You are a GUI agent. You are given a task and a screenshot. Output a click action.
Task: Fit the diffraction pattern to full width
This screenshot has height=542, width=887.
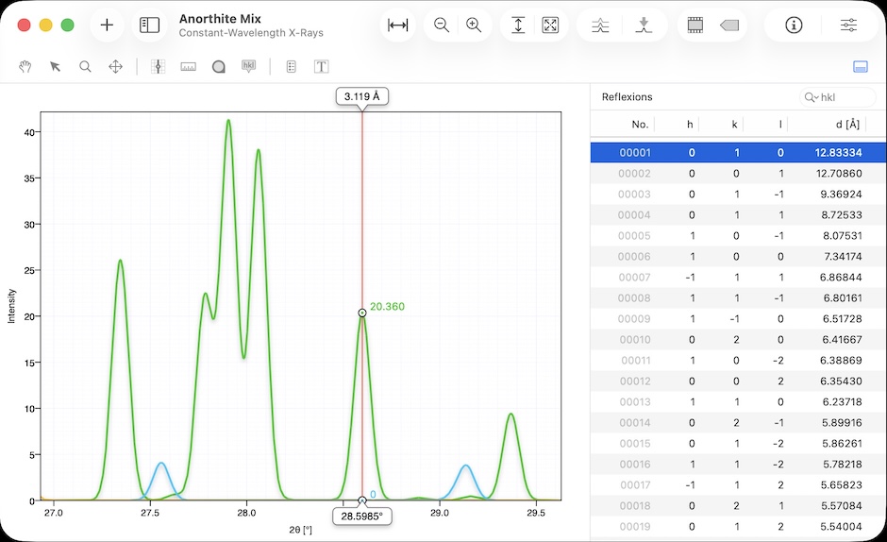click(398, 25)
